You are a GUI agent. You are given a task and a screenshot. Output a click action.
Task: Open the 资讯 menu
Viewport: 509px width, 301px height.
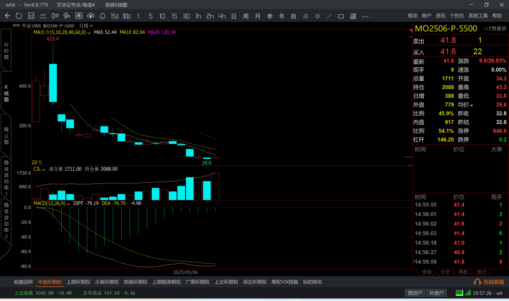tap(441, 16)
